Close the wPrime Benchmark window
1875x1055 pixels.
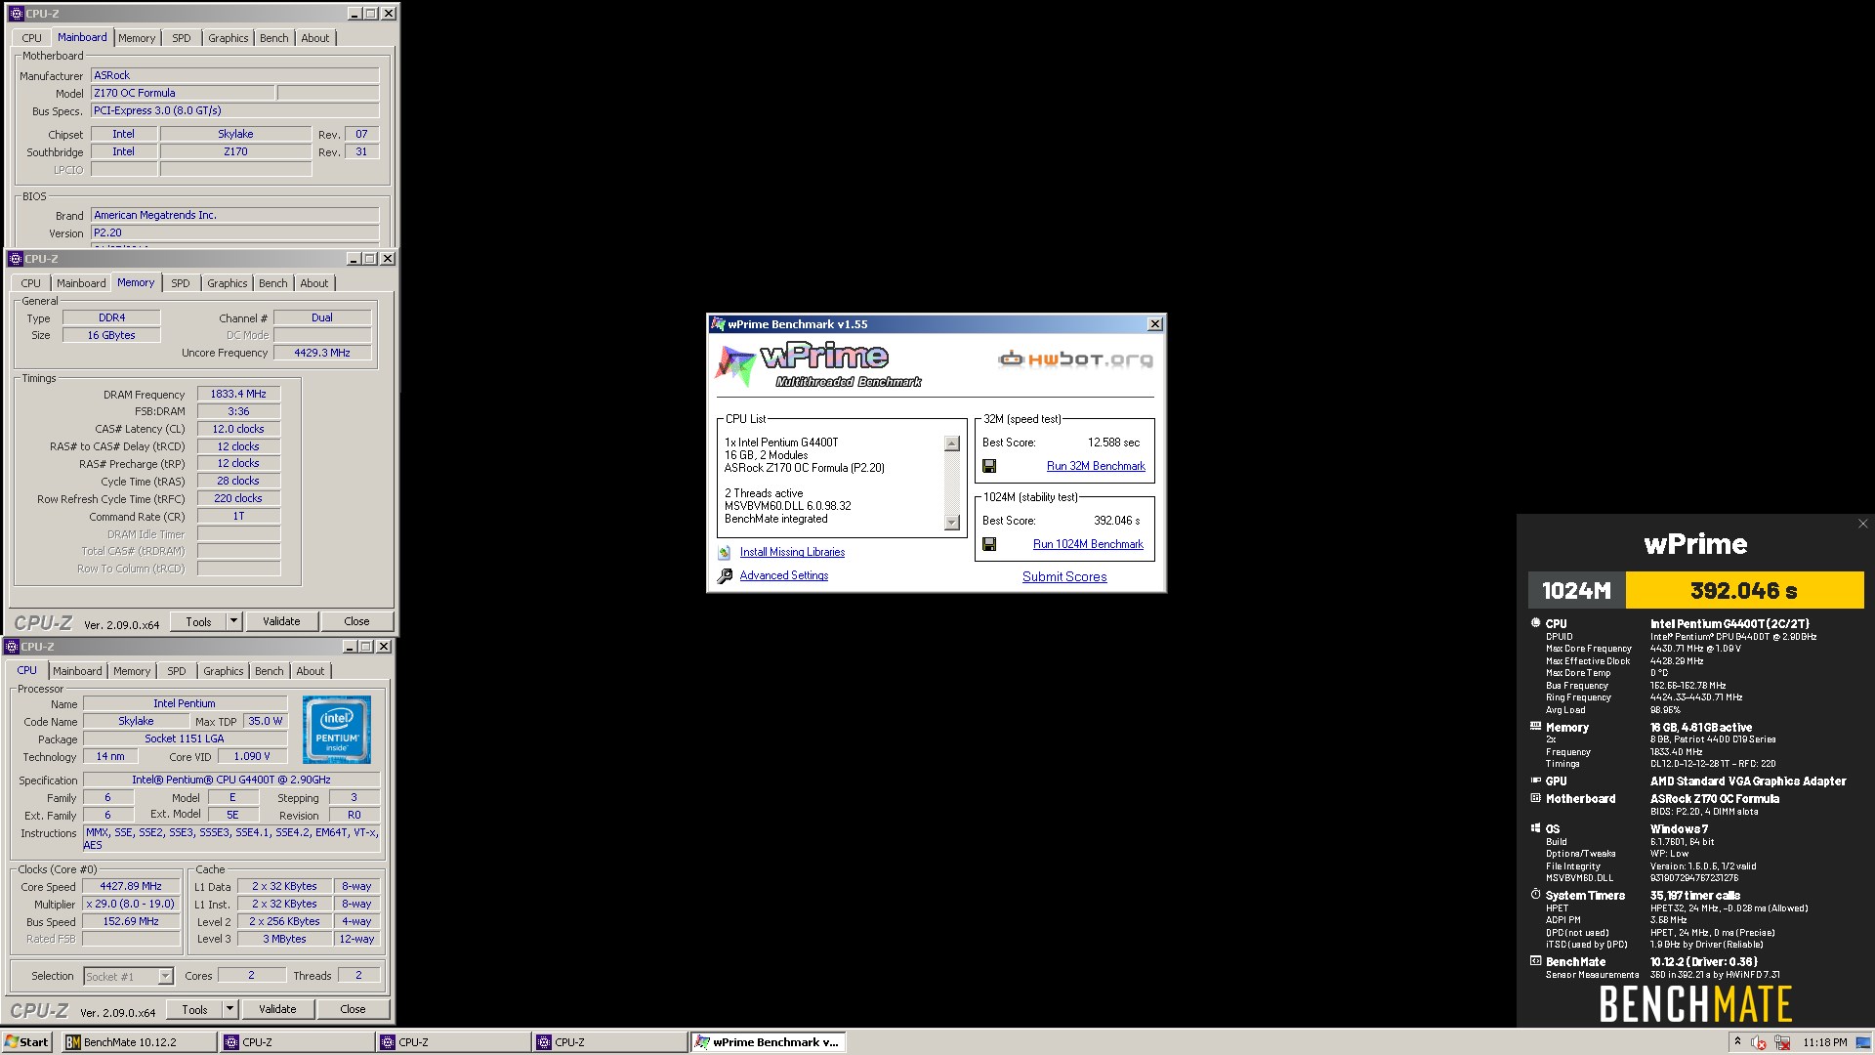pos(1154,324)
